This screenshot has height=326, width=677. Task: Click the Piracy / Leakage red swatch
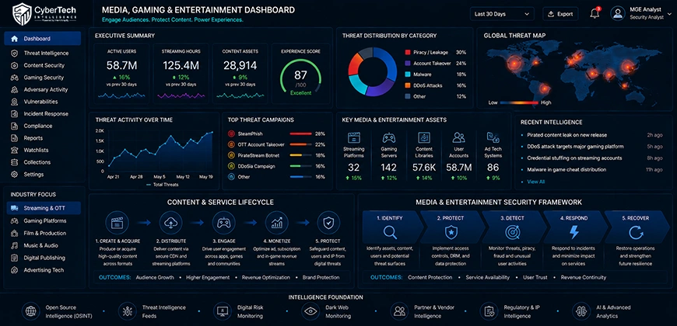[408, 52]
